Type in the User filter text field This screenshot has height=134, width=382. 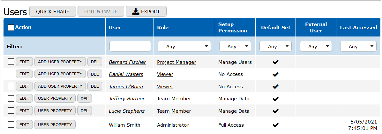tap(130, 46)
